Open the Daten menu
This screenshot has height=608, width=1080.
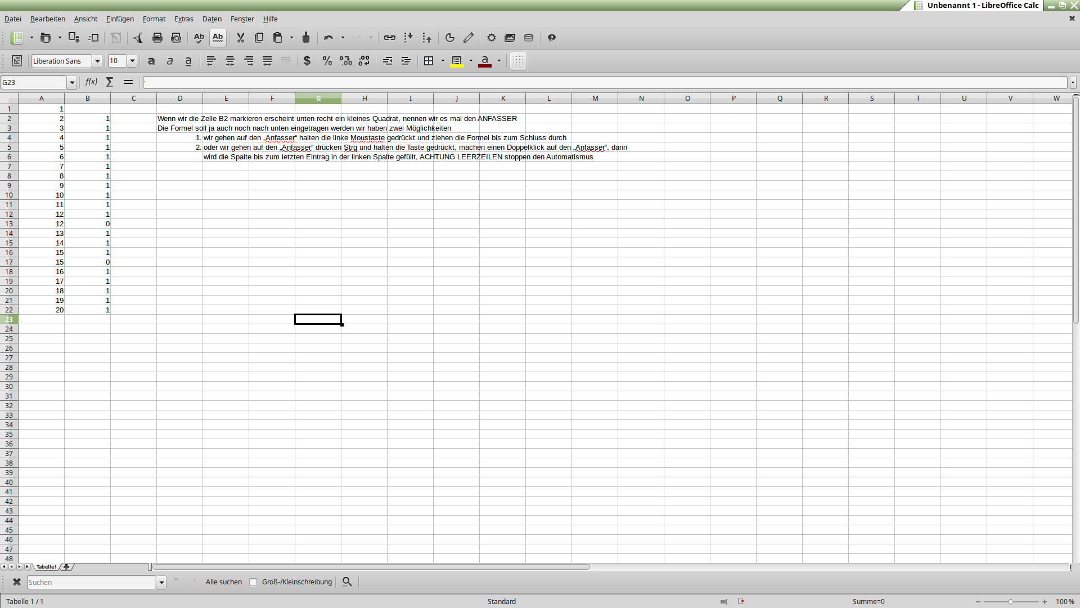coord(212,19)
